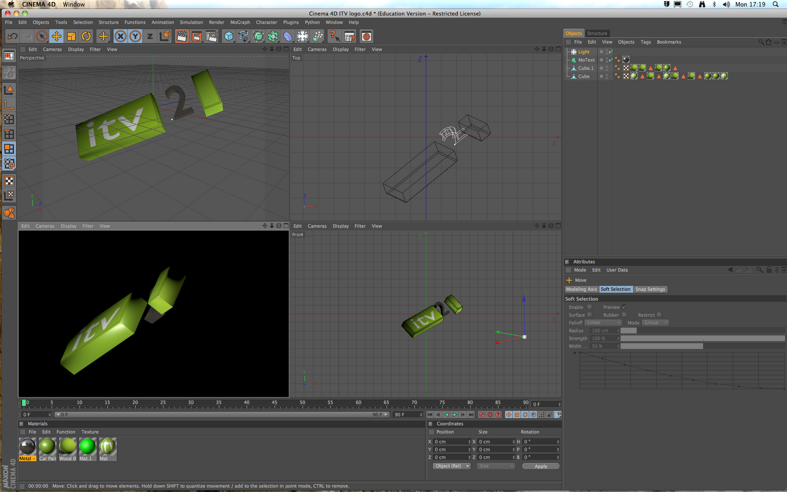Switch the coordinate system icon
Screen dimensions: 787x492
[165, 36]
